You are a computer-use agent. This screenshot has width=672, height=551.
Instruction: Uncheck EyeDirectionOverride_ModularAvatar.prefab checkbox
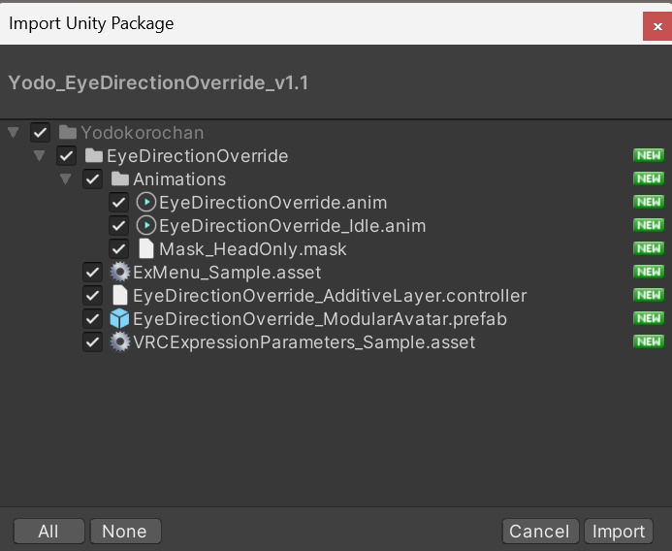[93, 319]
